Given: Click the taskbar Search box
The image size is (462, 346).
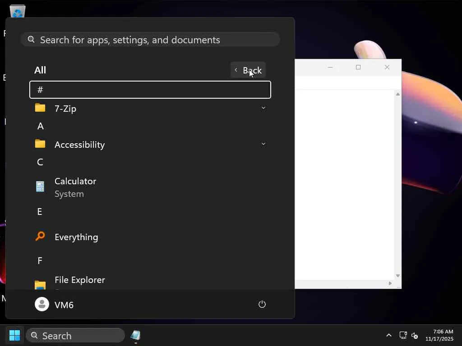Looking at the screenshot, I should [75, 335].
